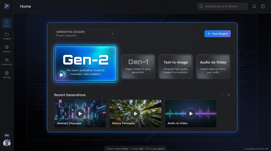Go to Models in sidebar
The width and height of the screenshot is (271, 151).
tap(7, 49)
